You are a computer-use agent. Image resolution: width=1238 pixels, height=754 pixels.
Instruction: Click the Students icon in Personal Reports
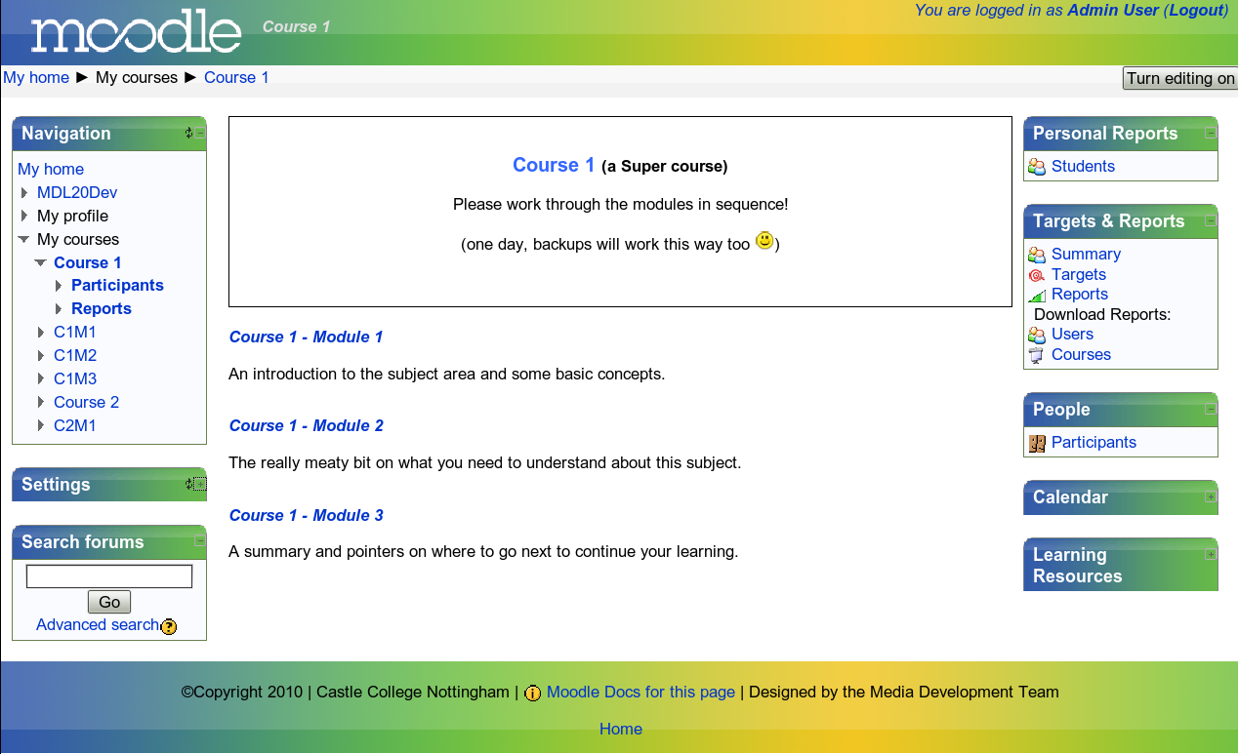tap(1038, 167)
